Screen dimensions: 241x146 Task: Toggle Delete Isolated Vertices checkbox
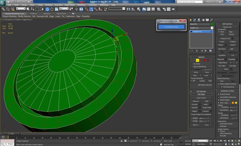pos(218,84)
